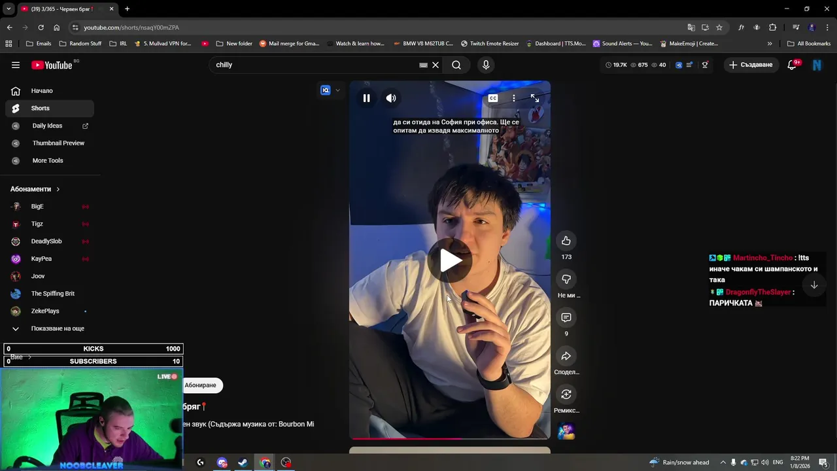Dislike the Short with thumbs down
This screenshot has height=471, width=837.
(x=566, y=279)
